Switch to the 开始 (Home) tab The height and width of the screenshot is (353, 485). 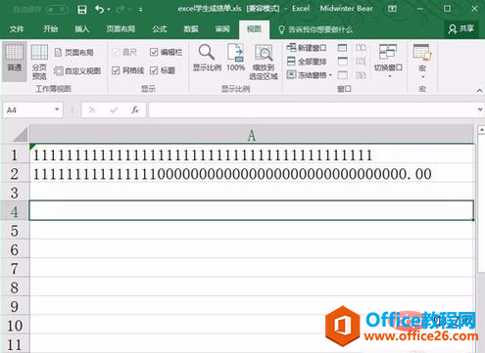50,29
